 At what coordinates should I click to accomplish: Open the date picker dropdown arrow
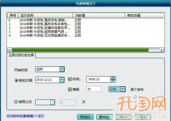62,80
